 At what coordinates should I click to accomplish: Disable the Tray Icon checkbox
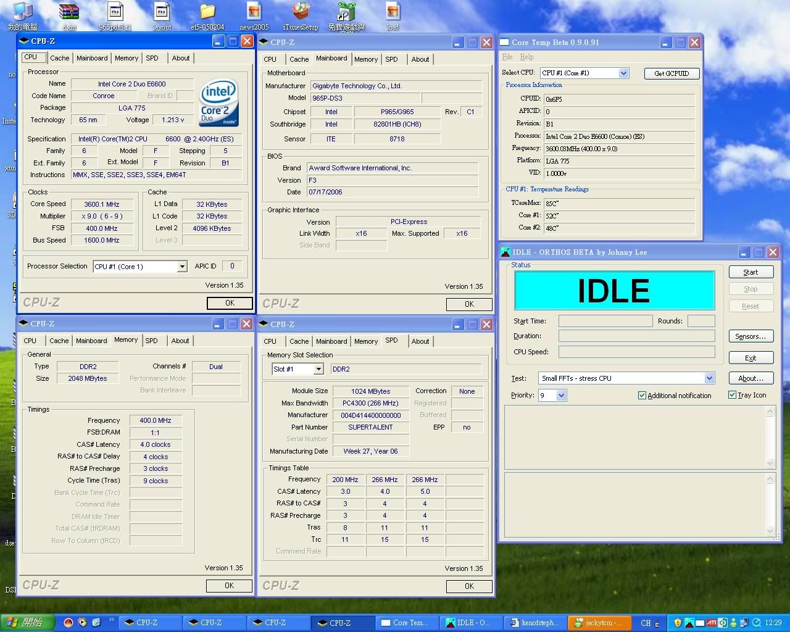tap(732, 395)
